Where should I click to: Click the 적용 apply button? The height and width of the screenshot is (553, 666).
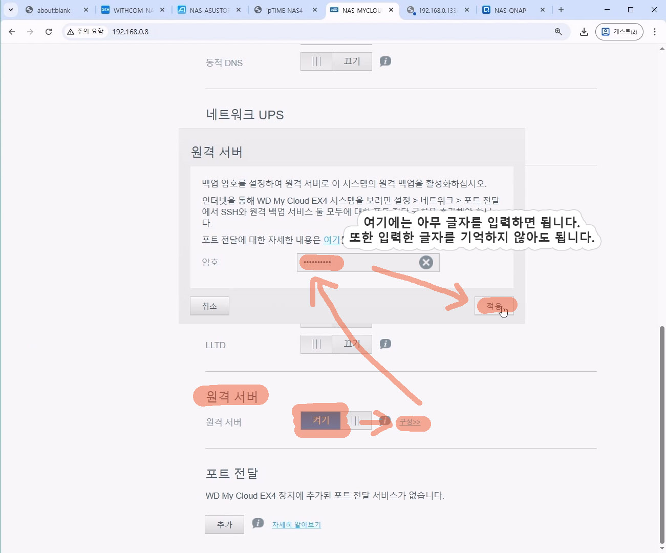coord(494,306)
